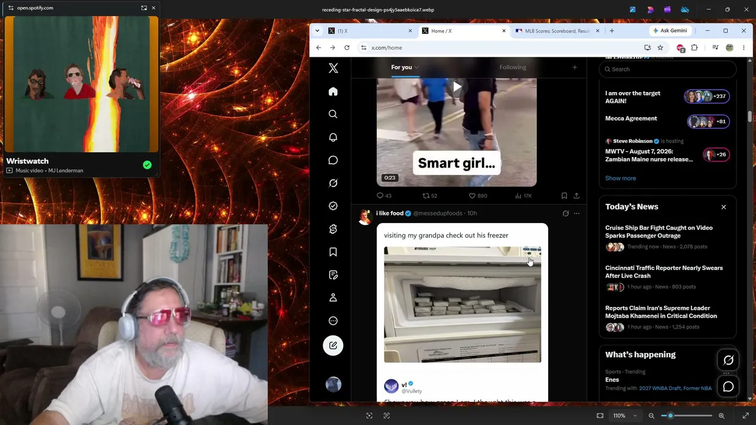Bookmark this page with the star icon
756x425 pixels.
pyautogui.click(x=660, y=48)
